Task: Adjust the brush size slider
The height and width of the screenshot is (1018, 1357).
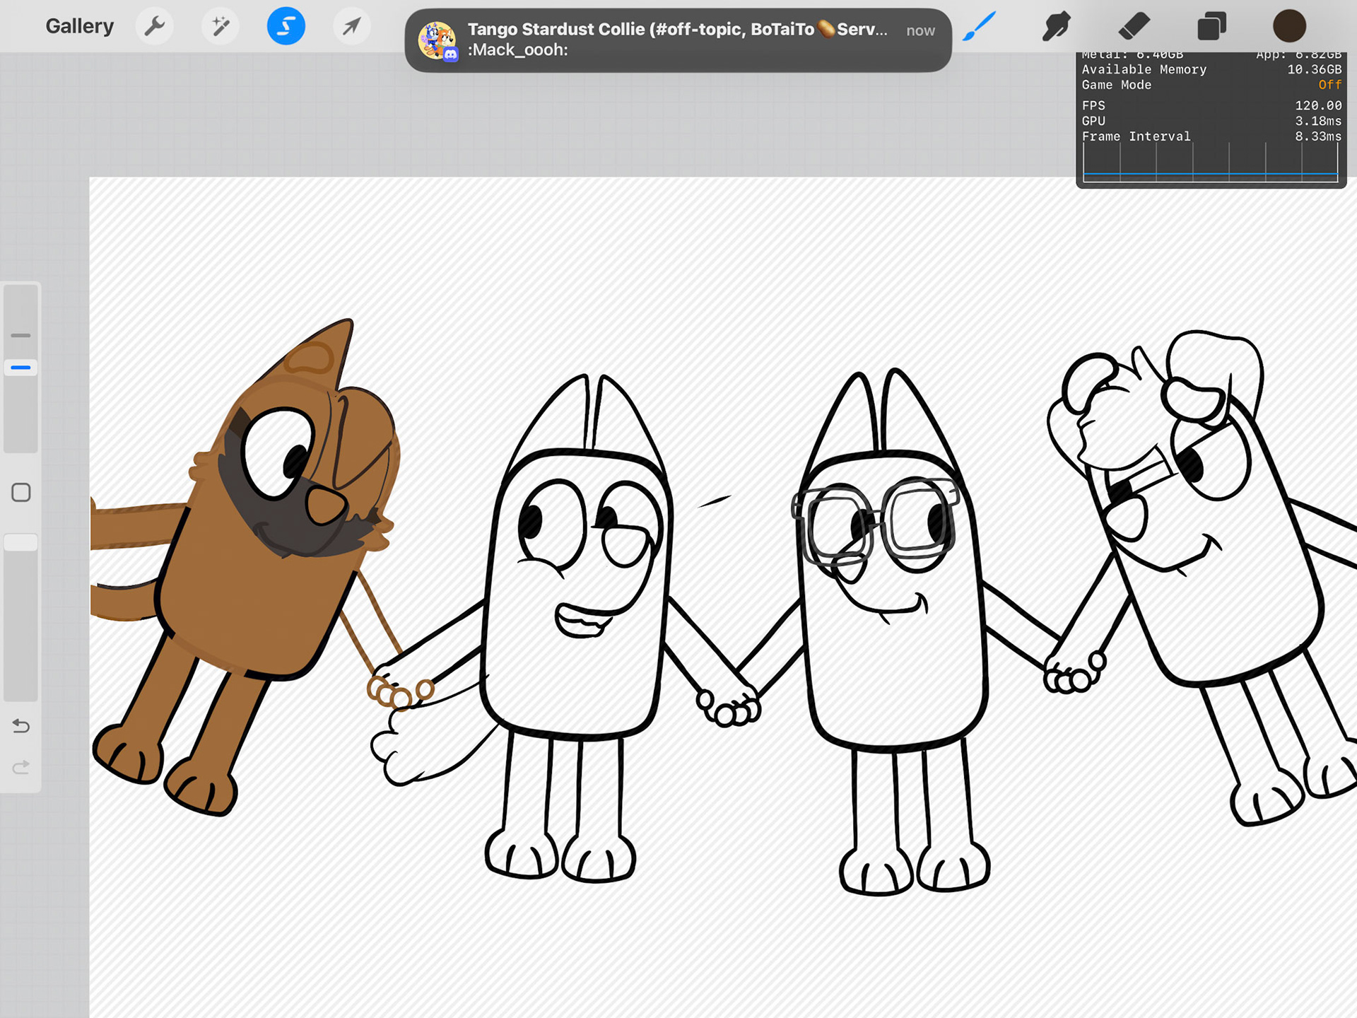Action: 21,368
